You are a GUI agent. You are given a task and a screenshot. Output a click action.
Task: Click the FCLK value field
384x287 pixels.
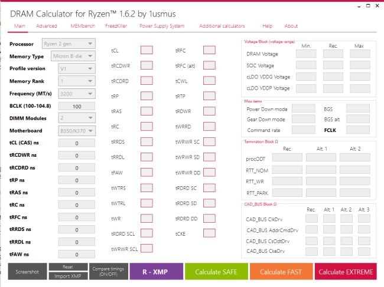(358, 130)
